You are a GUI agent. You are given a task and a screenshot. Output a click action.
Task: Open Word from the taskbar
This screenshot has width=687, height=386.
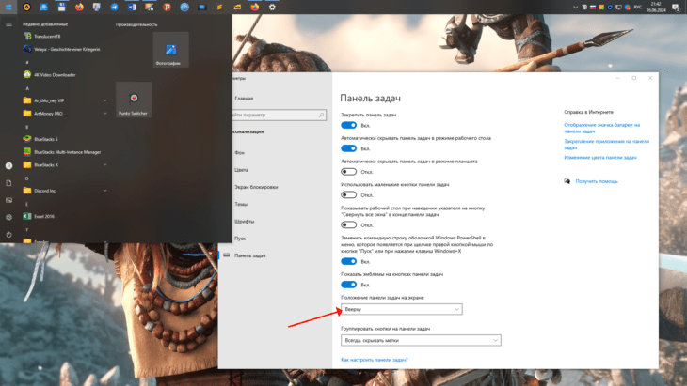pos(132,7)
